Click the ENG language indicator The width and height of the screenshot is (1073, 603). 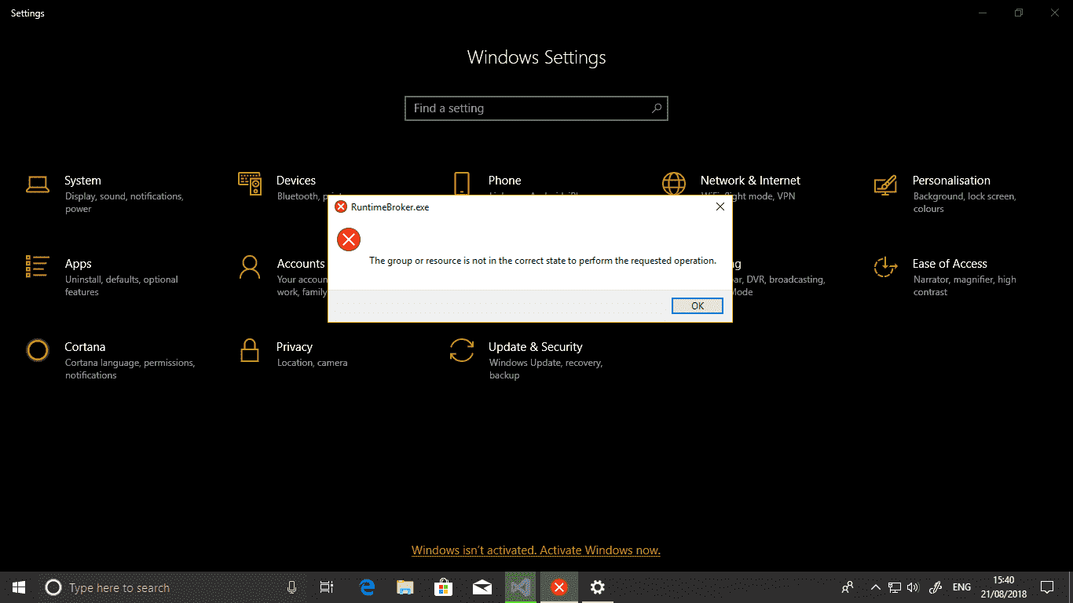961,587
